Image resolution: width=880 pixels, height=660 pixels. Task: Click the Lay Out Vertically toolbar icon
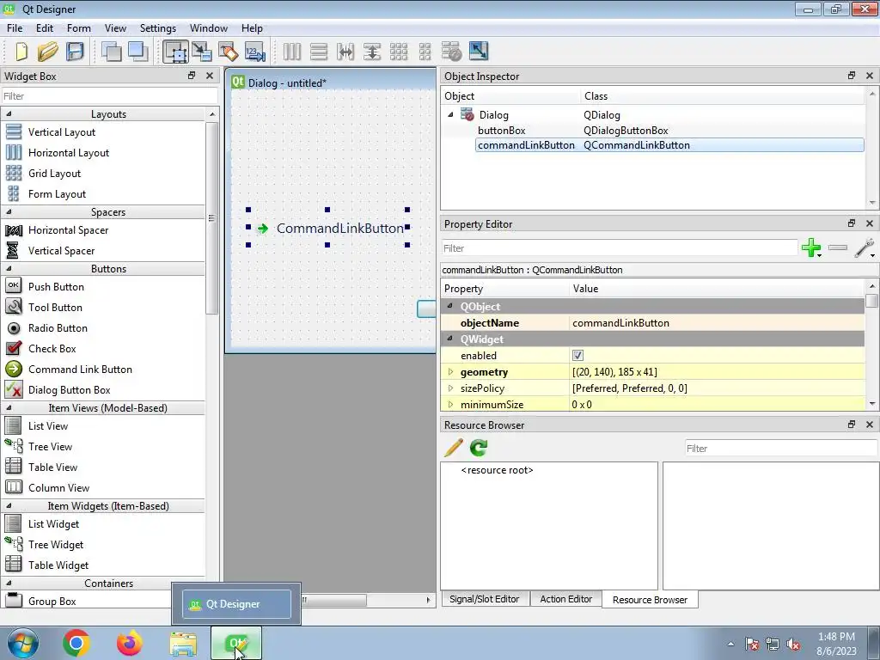coord(319,52)
